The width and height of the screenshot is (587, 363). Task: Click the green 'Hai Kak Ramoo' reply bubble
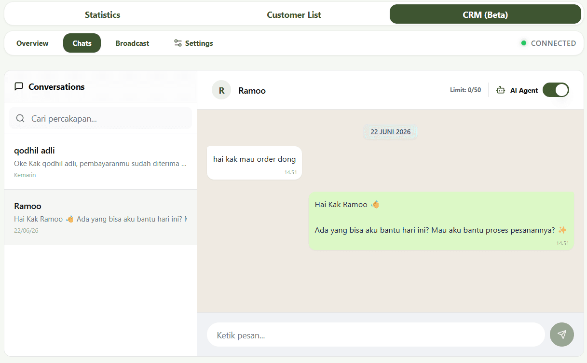click(441, 221)
